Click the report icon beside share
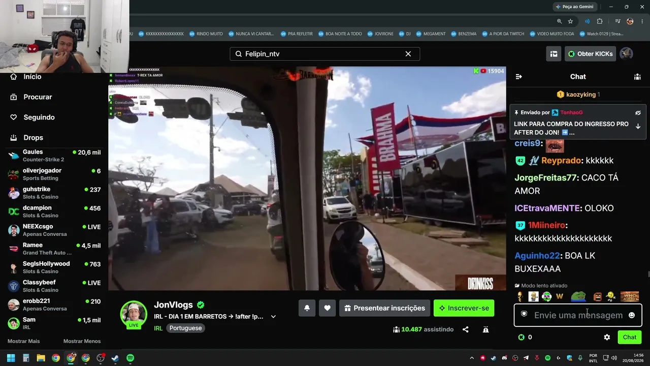Viewport: 650px width, 366px height. (485, 329)
